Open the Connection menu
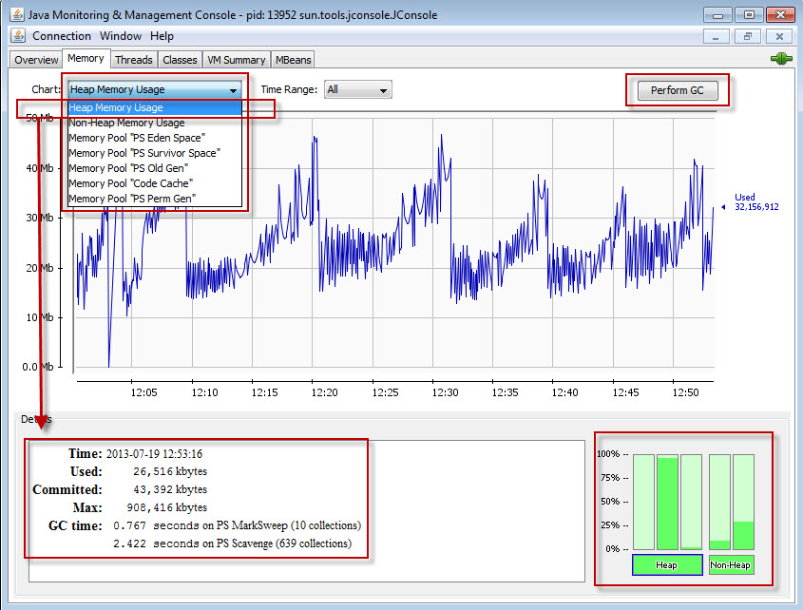This screenshot has width=803, height=610. click(x=62, y=36)
